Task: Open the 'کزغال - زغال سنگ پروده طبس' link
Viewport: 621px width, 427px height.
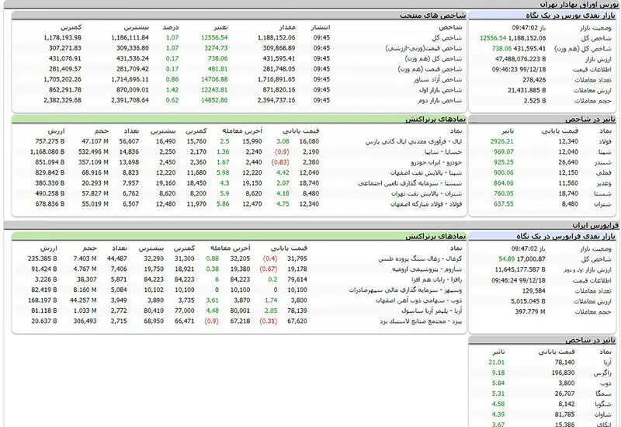Action: pyautogui.click(x=420, y=259)
